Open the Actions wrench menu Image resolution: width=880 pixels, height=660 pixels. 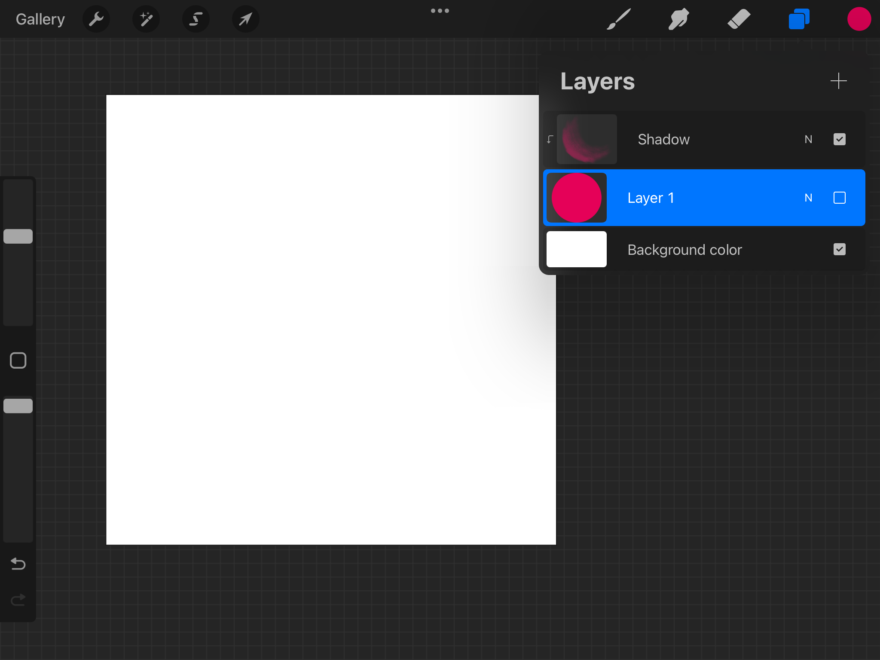[x=96, y=19]
